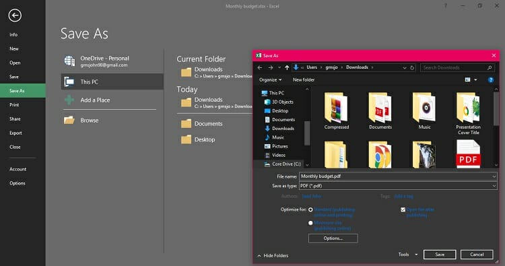Image resolution: width=505 pixels, height=266 pixels.
Task: Open New in the backstage sidebar
Action: coord(14,48)
